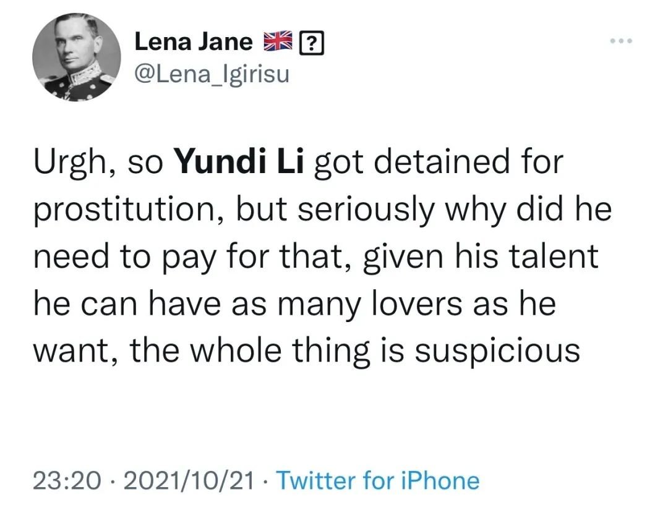This screenshot has height=505, width=668.
Task: Click the word "lovers" in the tweet
Action: (x=428, y=303)
